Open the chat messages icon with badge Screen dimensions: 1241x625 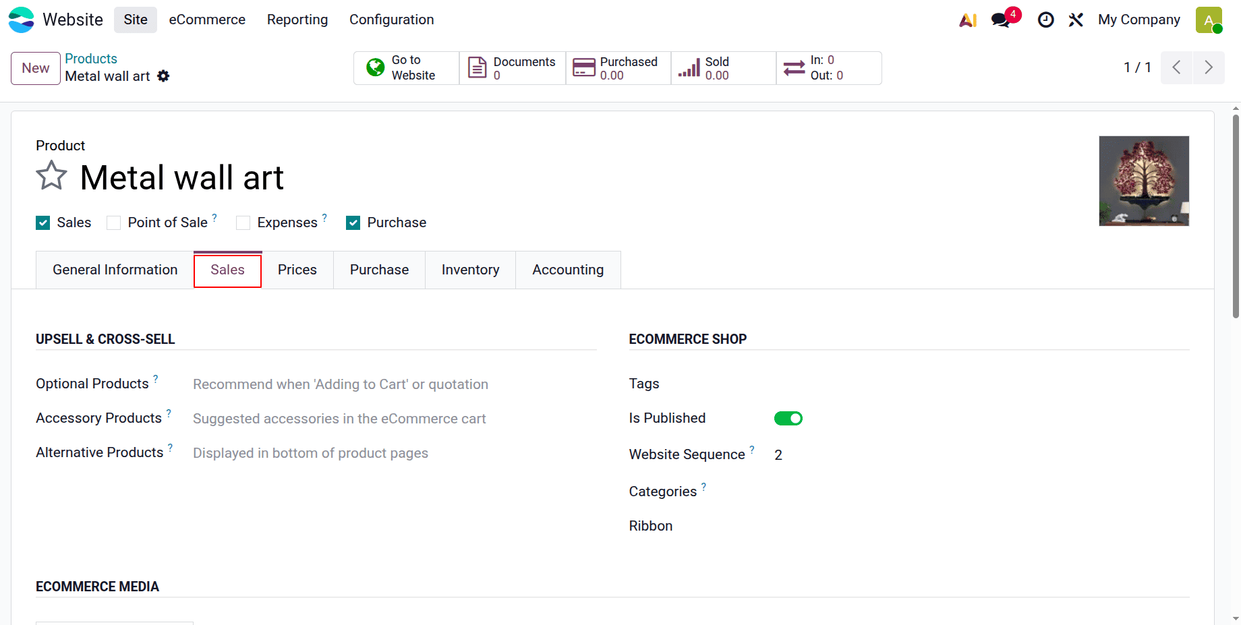[x=1001, y=20]
